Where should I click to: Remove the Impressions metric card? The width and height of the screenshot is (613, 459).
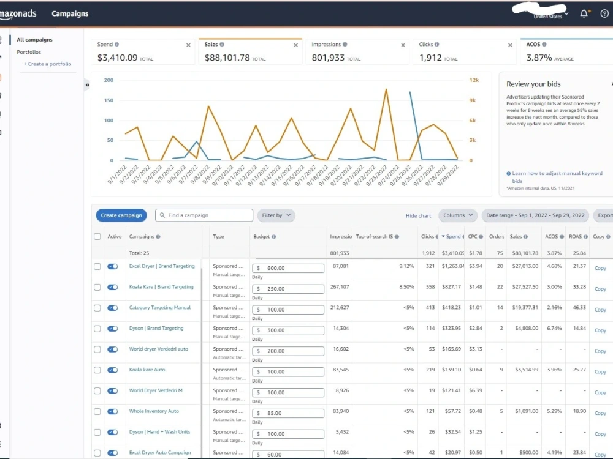pyautogui.click(x=403, y=45)
